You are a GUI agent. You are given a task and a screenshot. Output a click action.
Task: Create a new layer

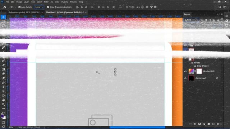point(213,124)
